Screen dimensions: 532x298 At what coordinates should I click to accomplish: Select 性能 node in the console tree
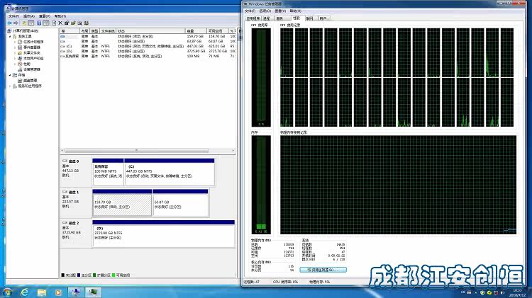27,64
